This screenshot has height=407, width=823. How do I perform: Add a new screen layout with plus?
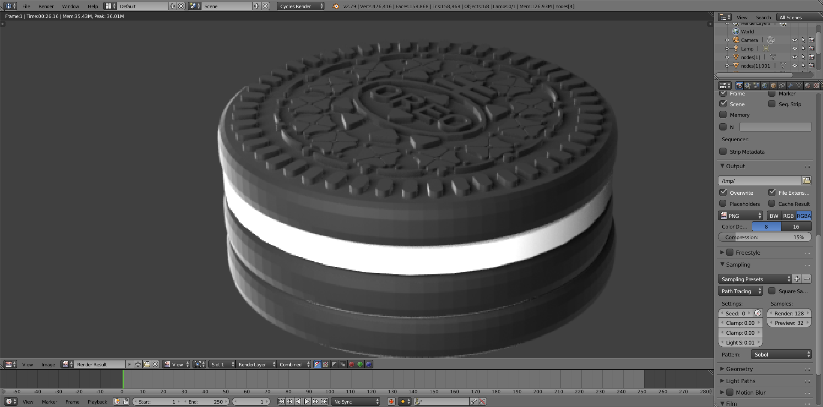pyautogui.click(x=172, y=6)
